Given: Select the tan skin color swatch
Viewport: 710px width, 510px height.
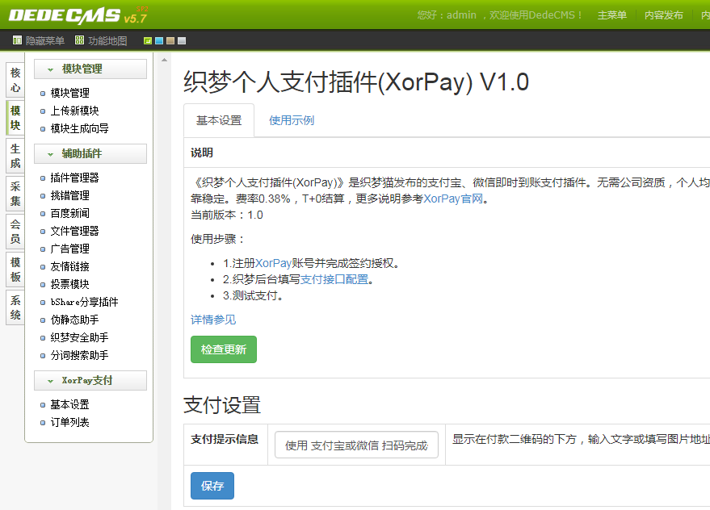Looking at the screenshot, I should tap(170, 41).
